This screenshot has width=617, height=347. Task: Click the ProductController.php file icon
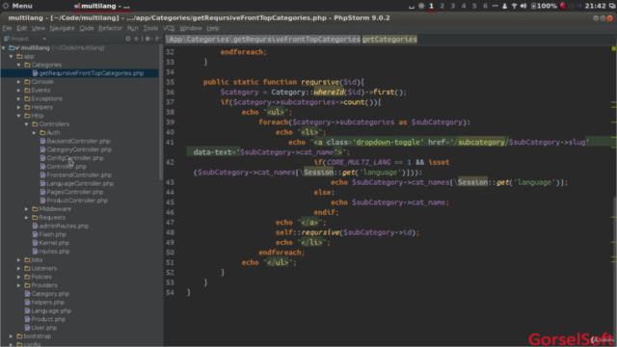pyautogui.click(x=42, y=200)
